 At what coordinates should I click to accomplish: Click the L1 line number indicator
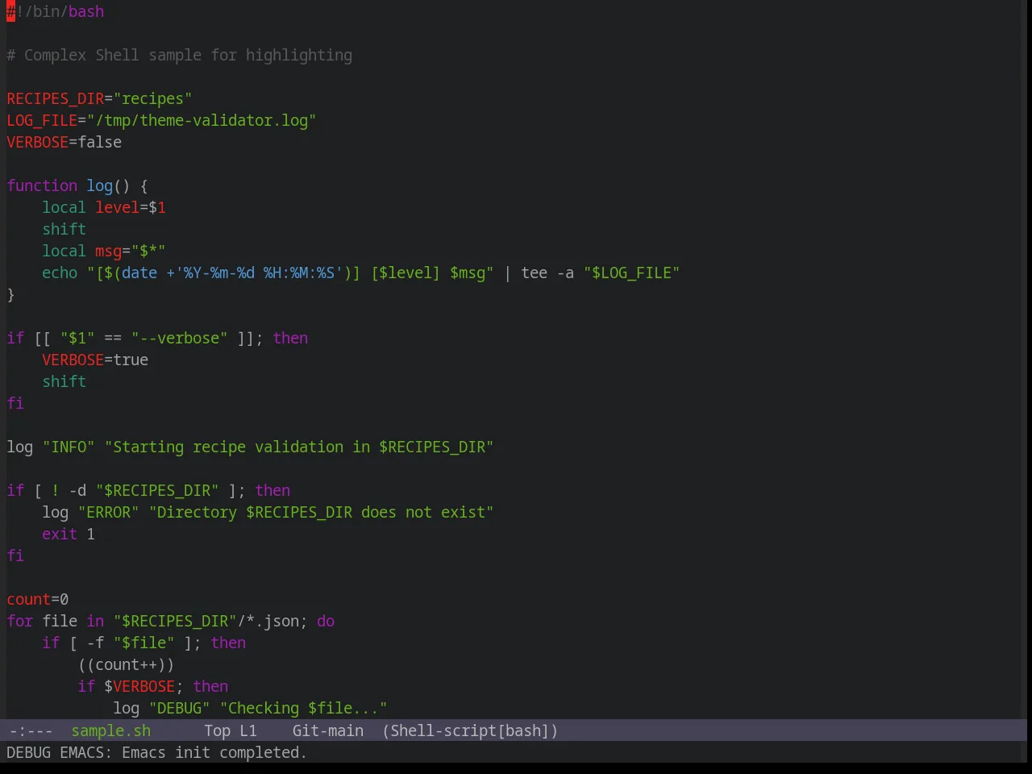coord(248,730)
